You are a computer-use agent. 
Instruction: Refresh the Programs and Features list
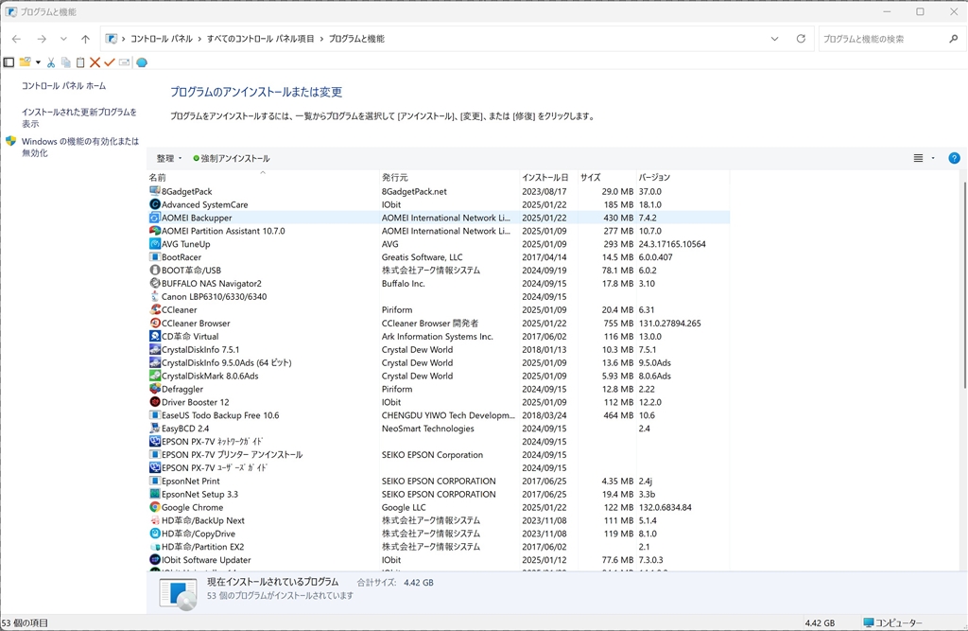801,39
